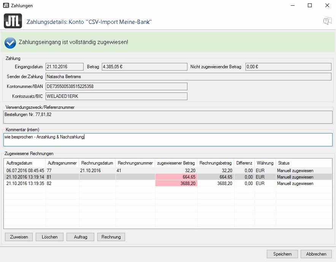
Task: Click the Kontozusatz/BIC field
Action: (116, 96)
